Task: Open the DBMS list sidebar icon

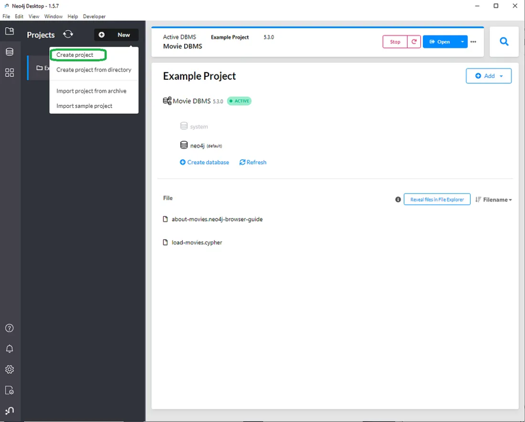Action: coord(9,52)
